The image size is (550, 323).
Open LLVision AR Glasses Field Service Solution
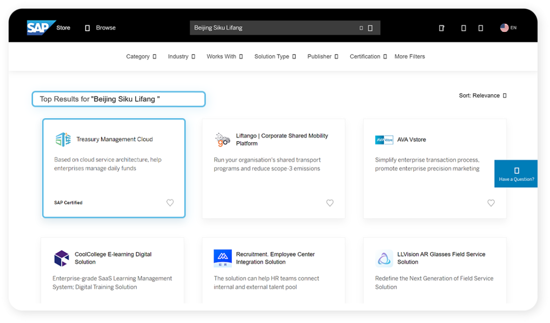pyautogui.click(x=441, y=258)
